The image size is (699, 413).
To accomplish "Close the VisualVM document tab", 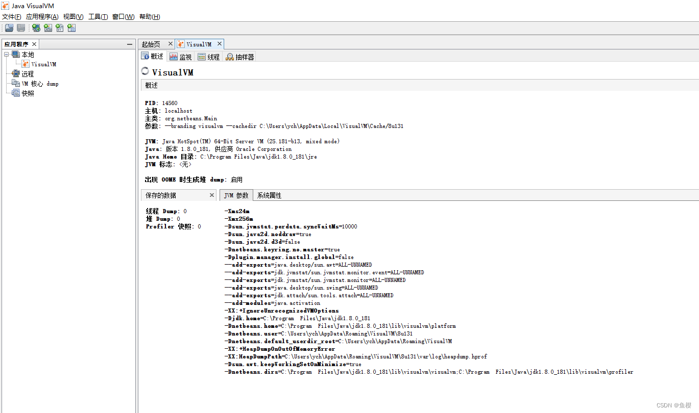I will click(219, 44).
